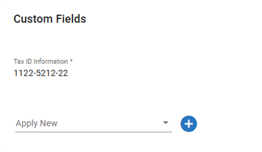The image size is (262, 152).
Task: Click the required asterisk beside Tax ID Information
Action: (x=71, y=61)
